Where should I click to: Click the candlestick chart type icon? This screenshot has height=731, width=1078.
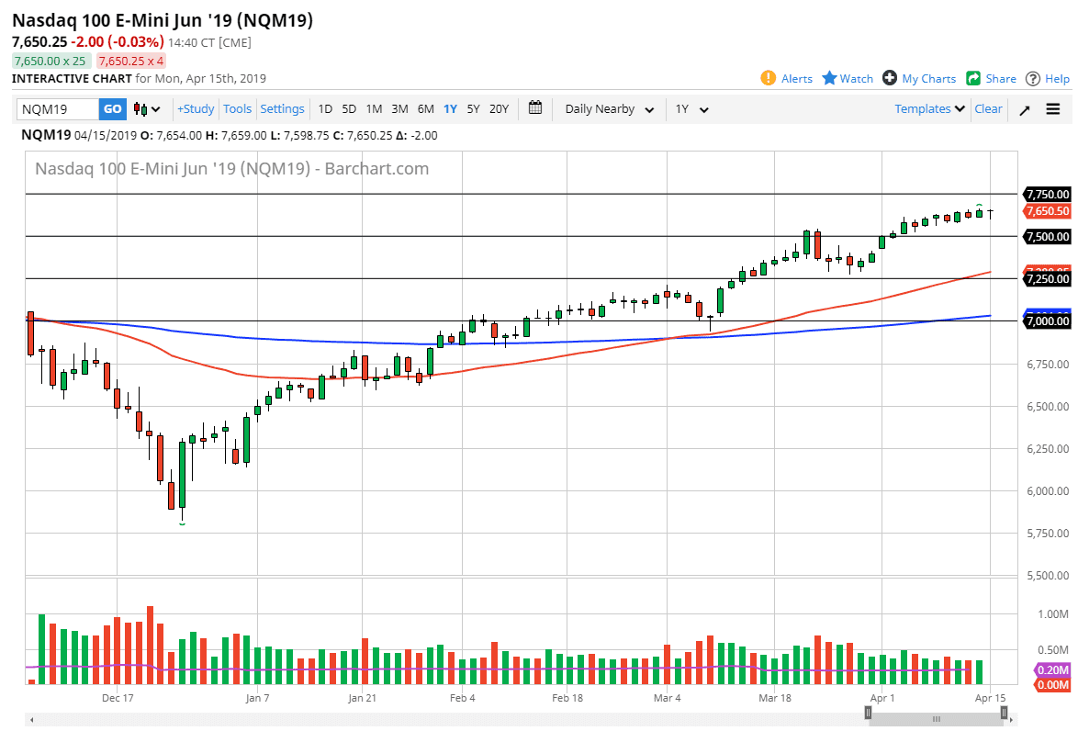coord(140,108)
